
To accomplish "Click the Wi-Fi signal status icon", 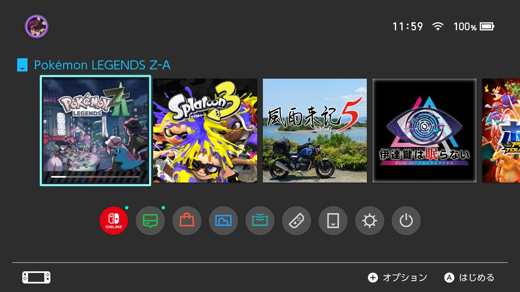I will tap(438, 27).
